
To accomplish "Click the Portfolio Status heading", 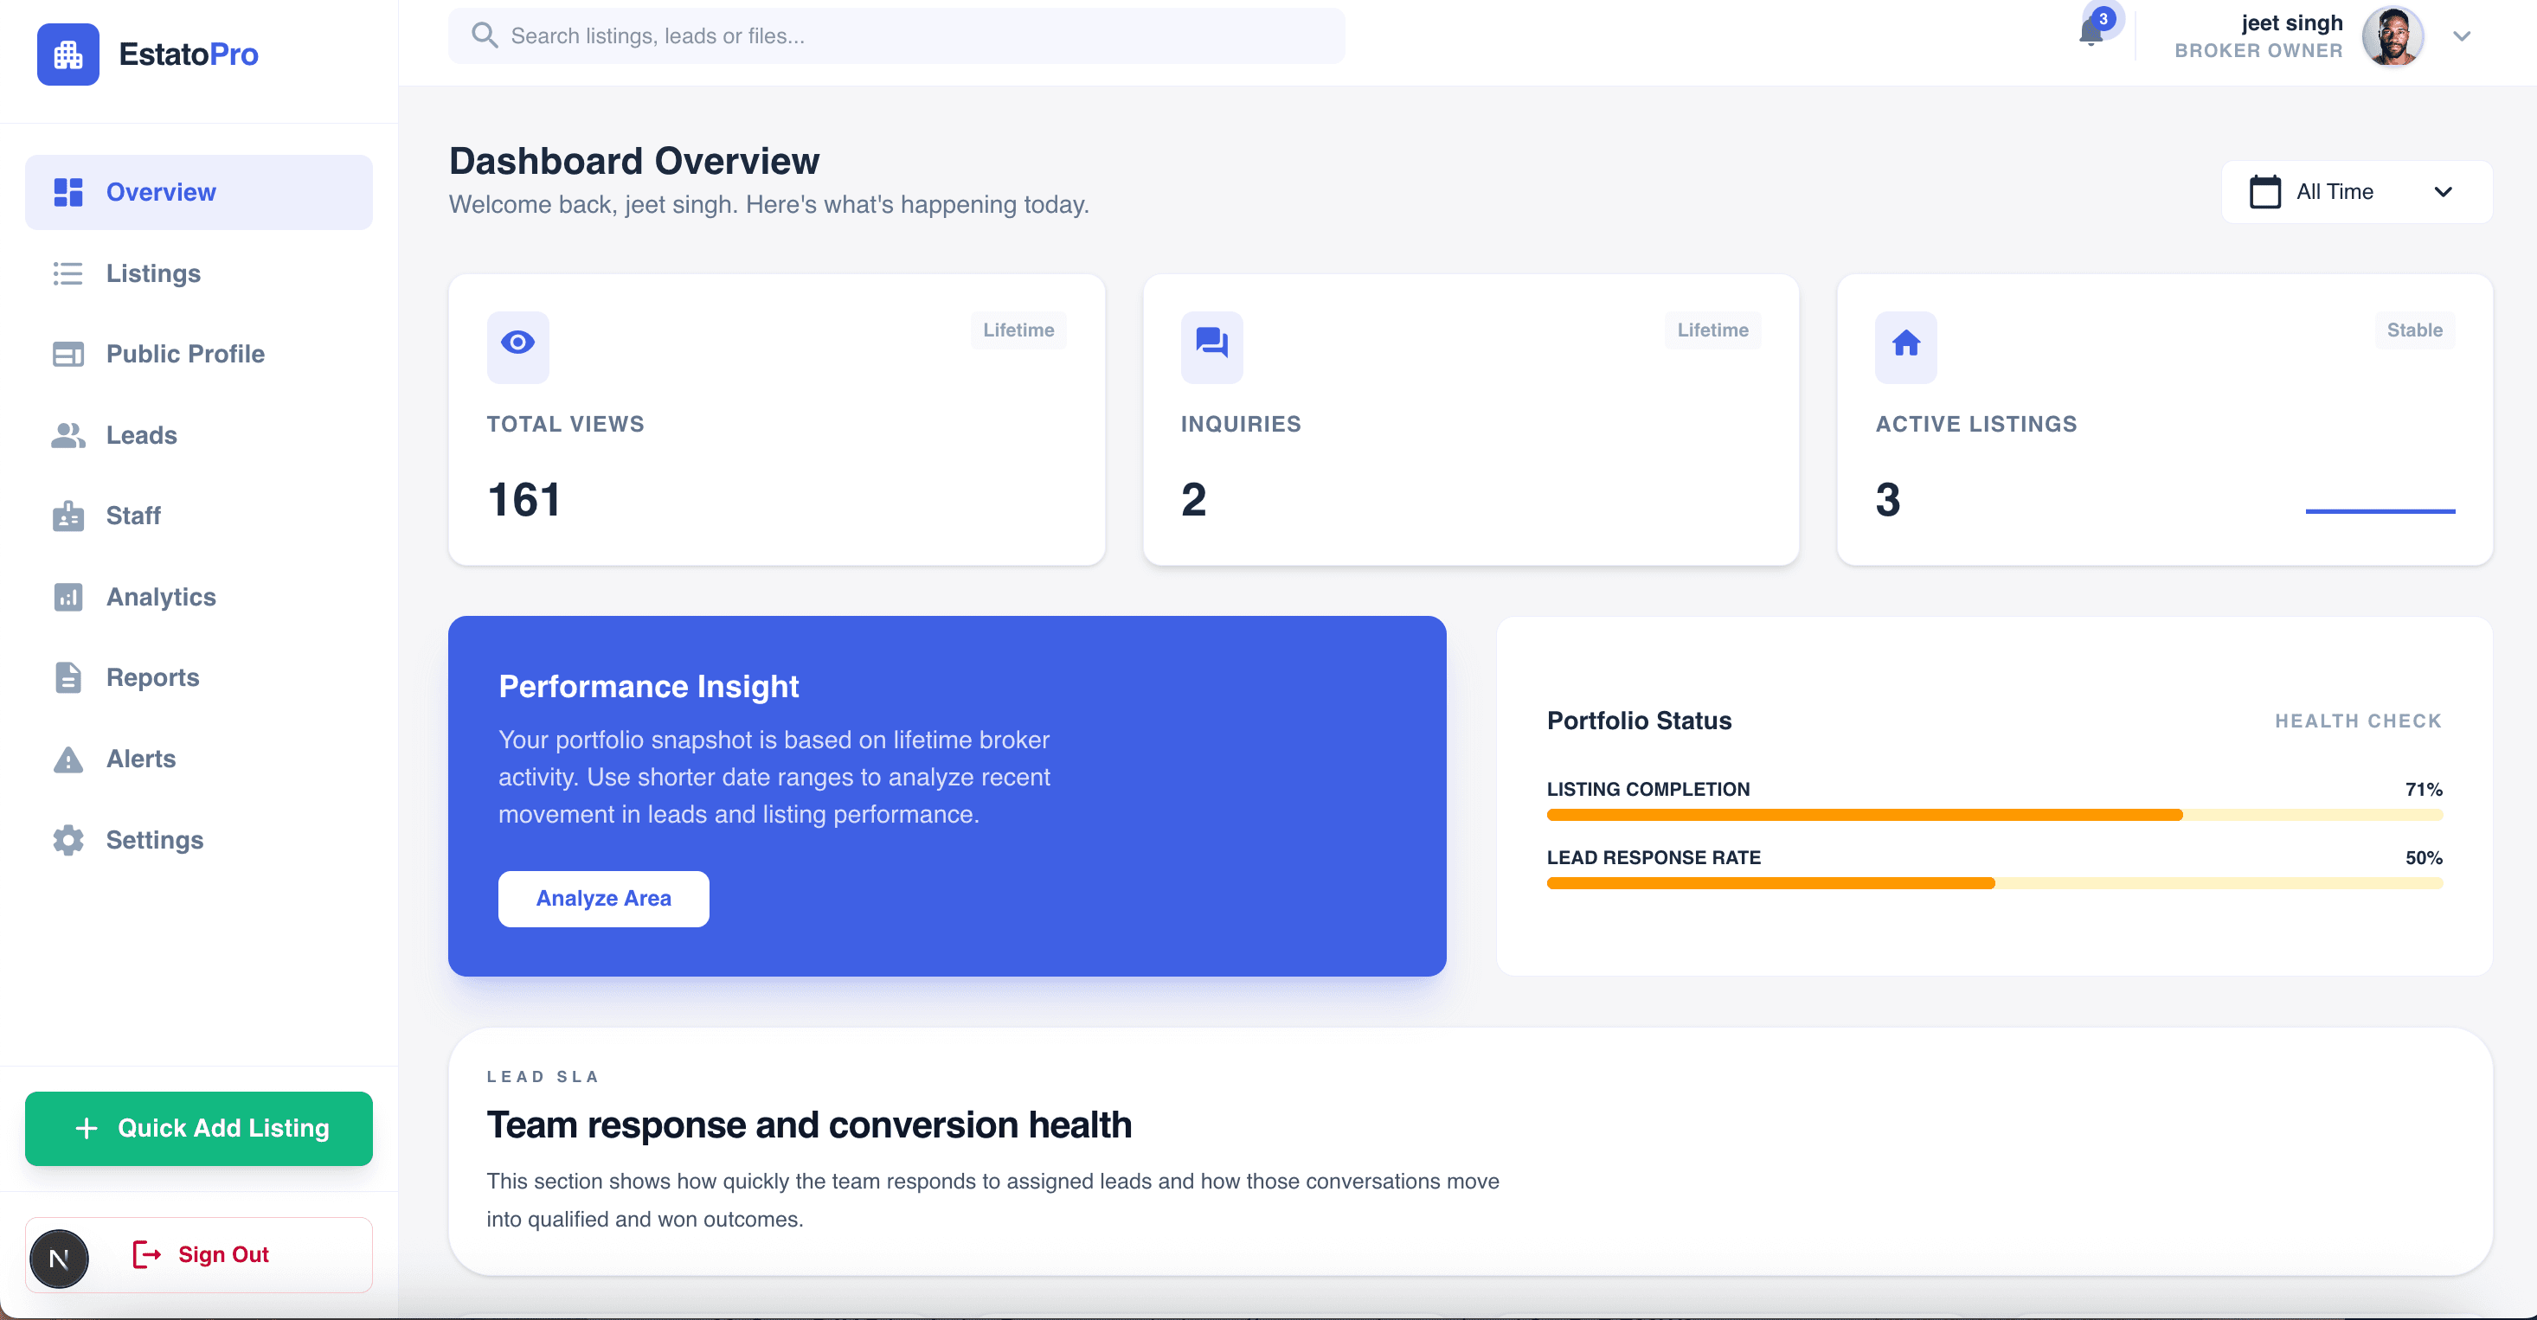I will (1639, 721).
